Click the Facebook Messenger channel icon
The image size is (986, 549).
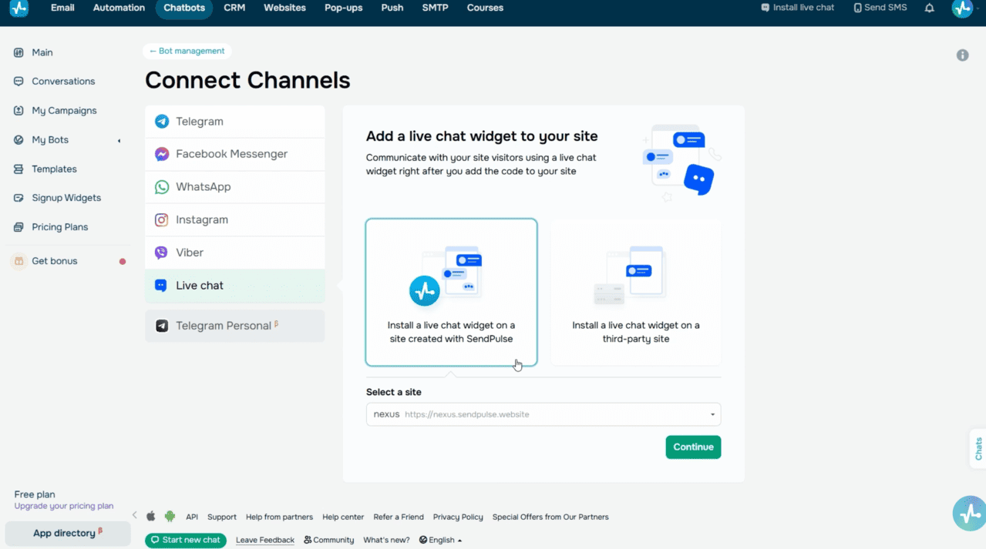[162, 154]
